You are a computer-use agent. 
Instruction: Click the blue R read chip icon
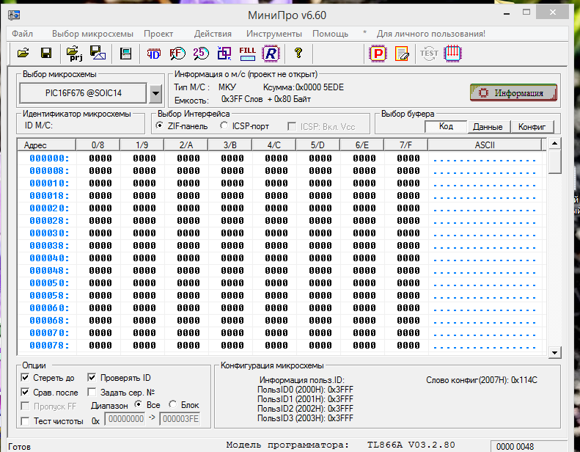click(x=271, y=53)
